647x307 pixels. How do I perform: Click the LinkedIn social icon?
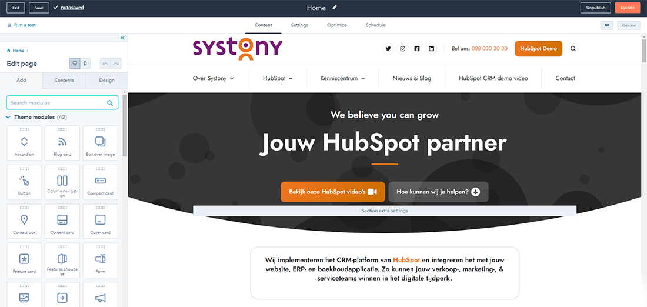tap(431, 49)
